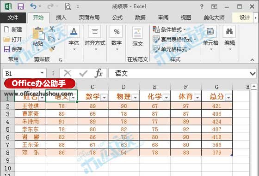Open filter dropdown for 数学 column
259x176 pixels.
[x=104, y=97]
